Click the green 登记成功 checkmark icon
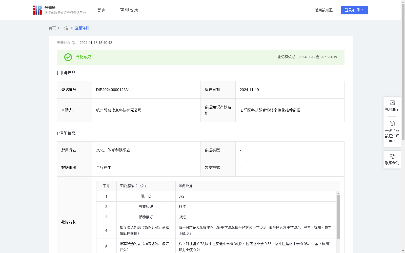The height and width of the screenshot is (253, 405). [x=68, y=57]
